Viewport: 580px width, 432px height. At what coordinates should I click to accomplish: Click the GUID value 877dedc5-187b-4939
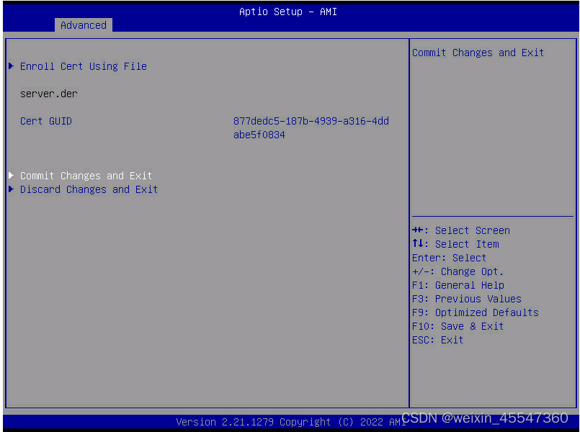point(311,121)
